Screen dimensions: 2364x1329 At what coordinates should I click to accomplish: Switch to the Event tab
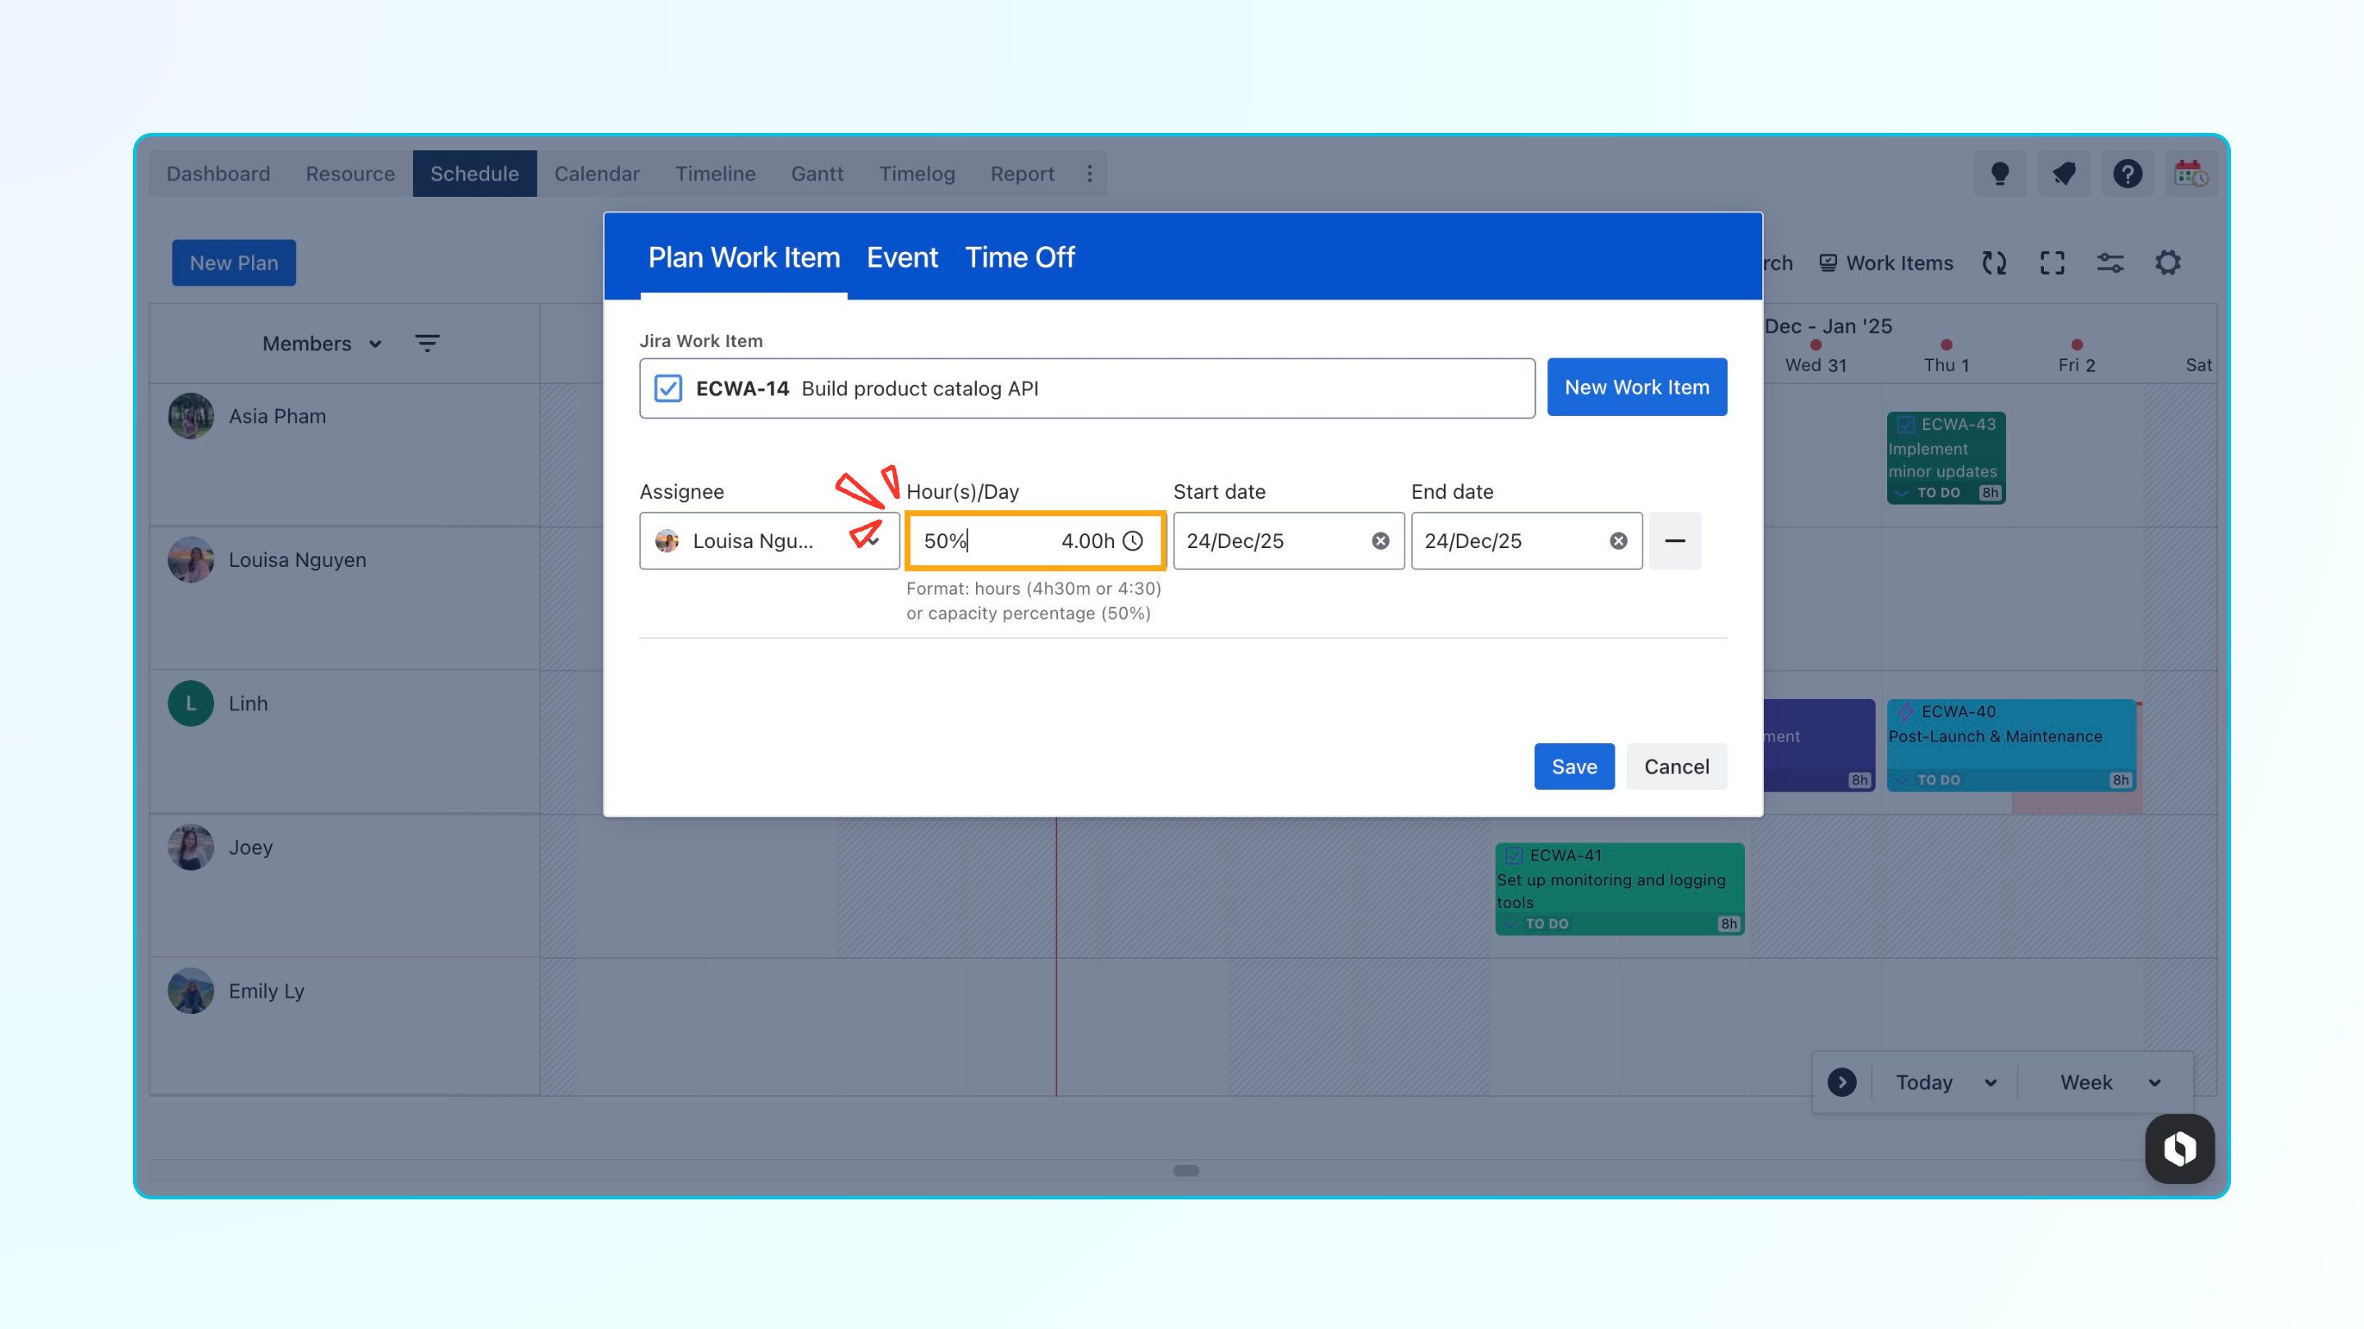901,258
